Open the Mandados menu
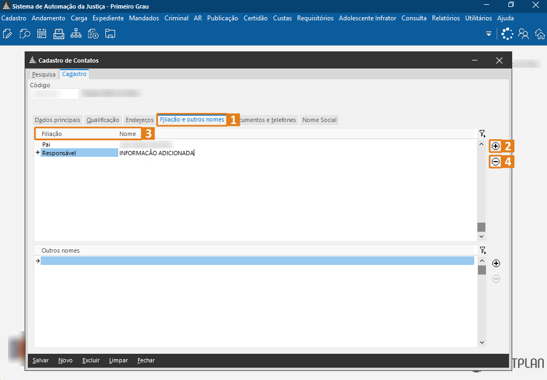The image size is (547, 380). pos(144,18)
